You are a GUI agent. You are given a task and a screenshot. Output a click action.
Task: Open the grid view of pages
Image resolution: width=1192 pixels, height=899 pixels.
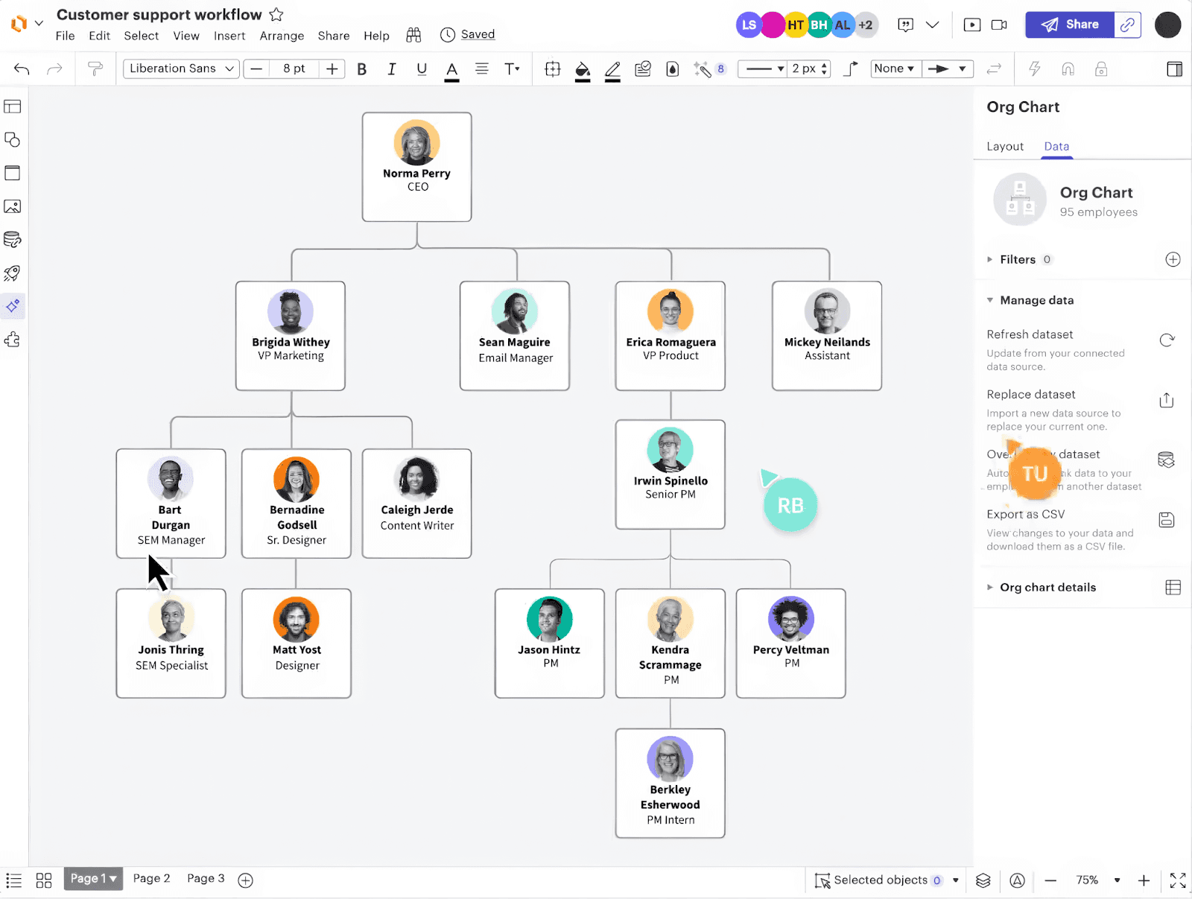click(44, 880)
